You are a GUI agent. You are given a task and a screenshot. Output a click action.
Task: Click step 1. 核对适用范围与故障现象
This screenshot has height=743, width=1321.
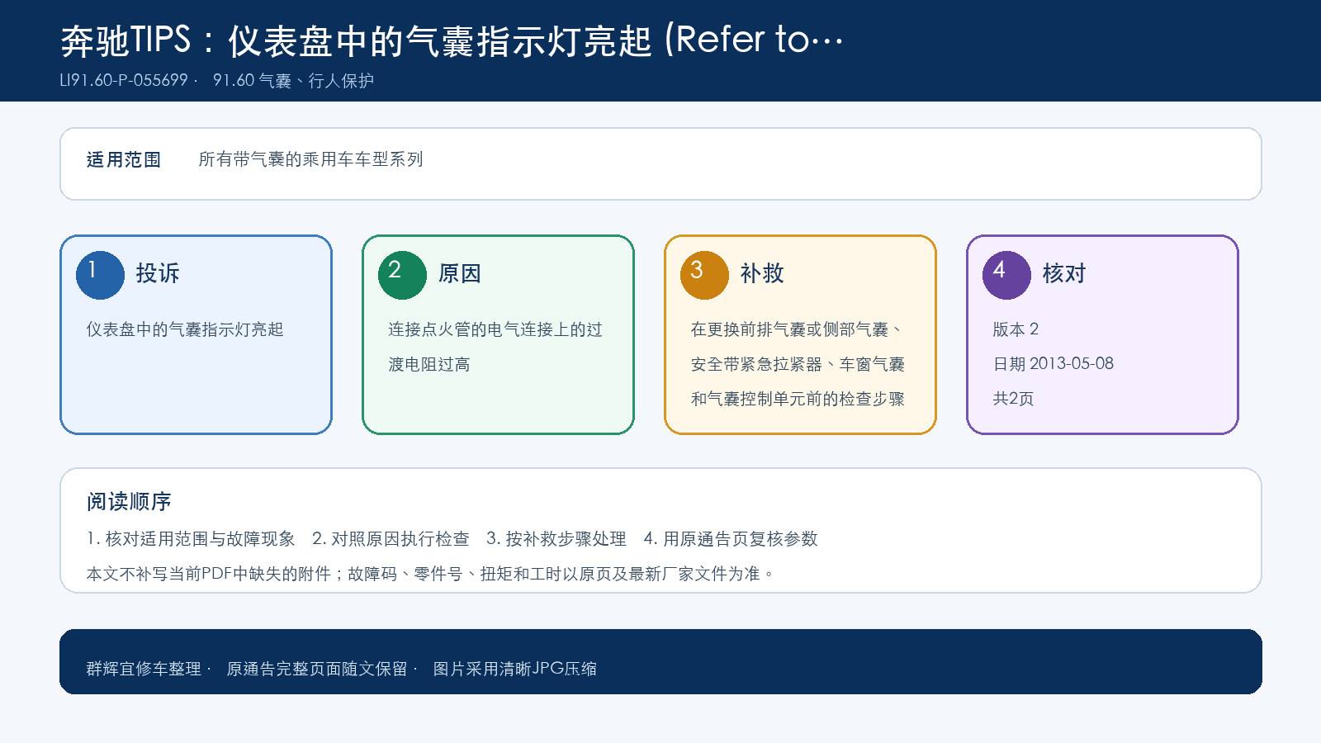(x=191, y=539)
